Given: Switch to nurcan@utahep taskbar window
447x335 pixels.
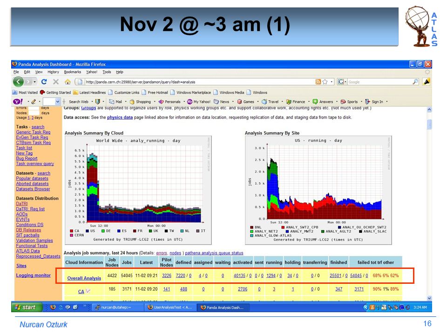Looking at the screenshot, I should click(118, 308).
